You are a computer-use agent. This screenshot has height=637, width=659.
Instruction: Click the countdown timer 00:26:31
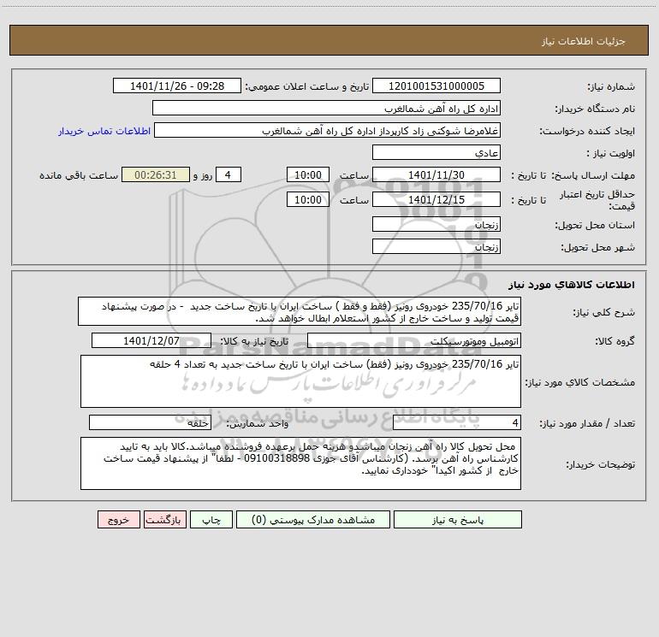[x=156, y=174]
